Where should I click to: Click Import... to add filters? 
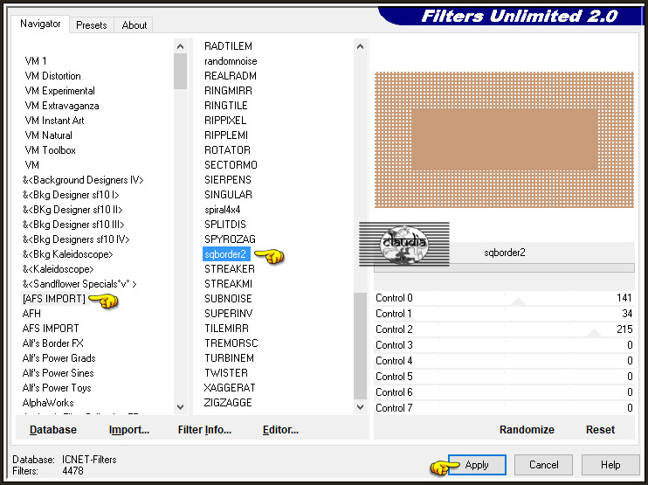tap(129, 430)
